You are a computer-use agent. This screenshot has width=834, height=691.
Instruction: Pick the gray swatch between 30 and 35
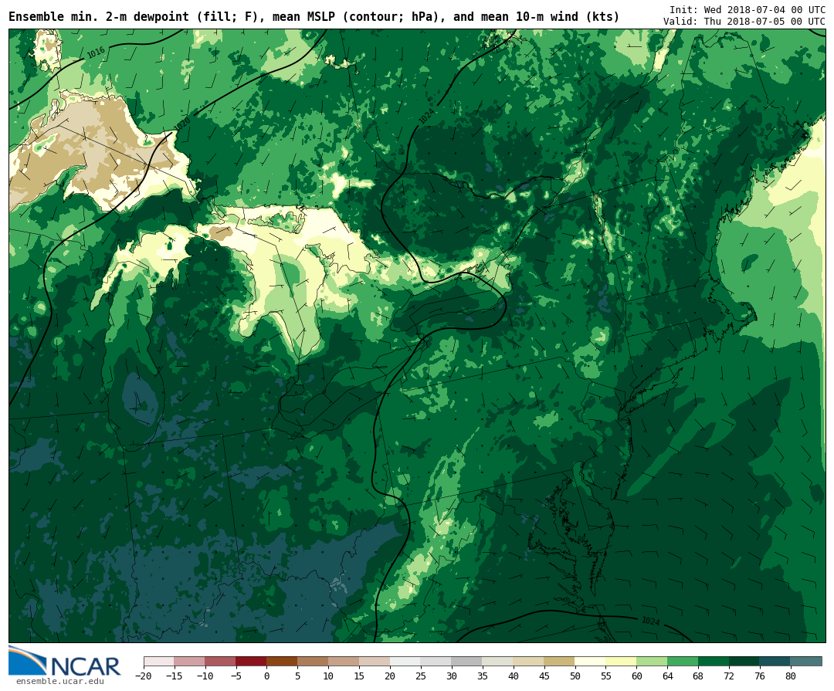click(x=466, y=662)
